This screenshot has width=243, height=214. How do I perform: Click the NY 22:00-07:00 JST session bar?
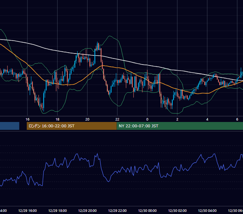pyautogui.click(x=180, y=126)
